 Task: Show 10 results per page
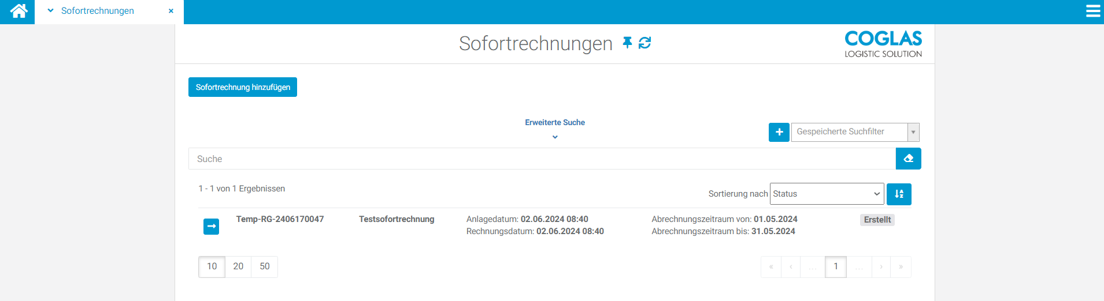click(x=212, y=266)
